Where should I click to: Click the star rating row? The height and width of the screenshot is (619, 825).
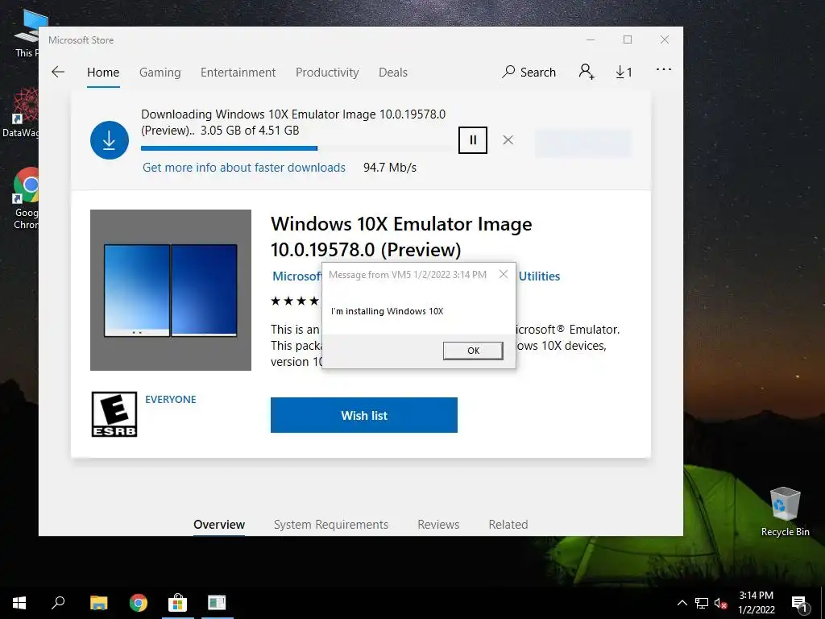coord(295,301)
